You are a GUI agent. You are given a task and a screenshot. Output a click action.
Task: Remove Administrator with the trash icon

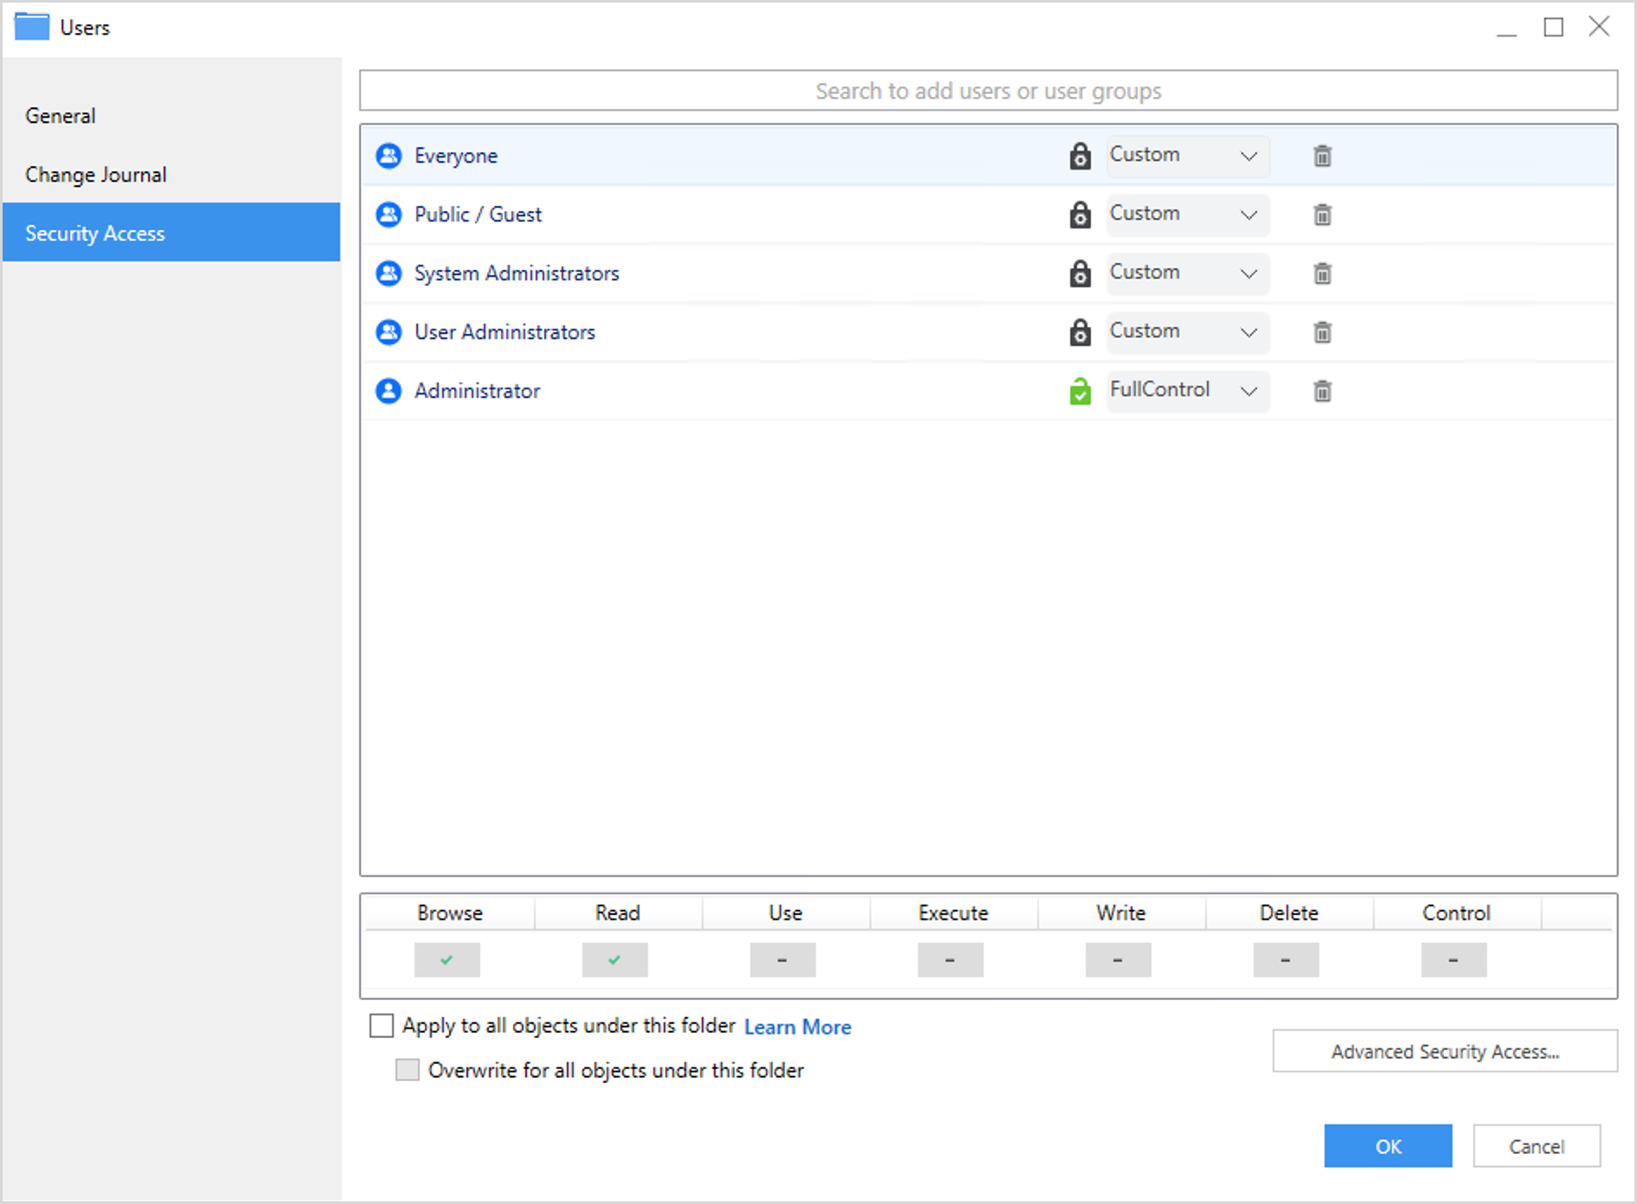point(1322,392)
